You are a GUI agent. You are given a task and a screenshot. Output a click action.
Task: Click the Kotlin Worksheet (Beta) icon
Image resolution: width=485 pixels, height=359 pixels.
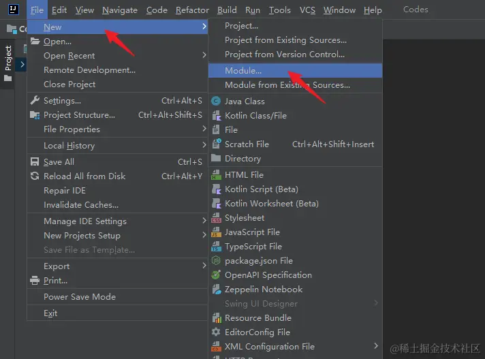[216, 203]
